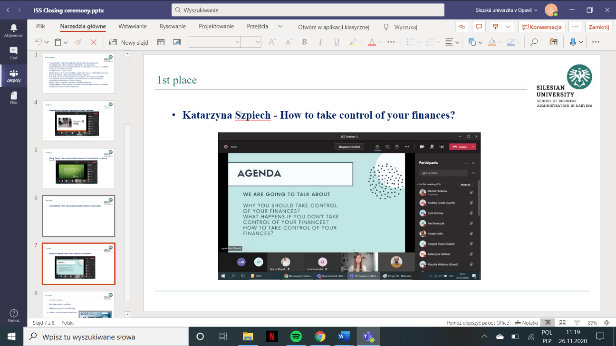Expand the font color dropdown arrow
The image size is (616, 346).
point(380,42)
